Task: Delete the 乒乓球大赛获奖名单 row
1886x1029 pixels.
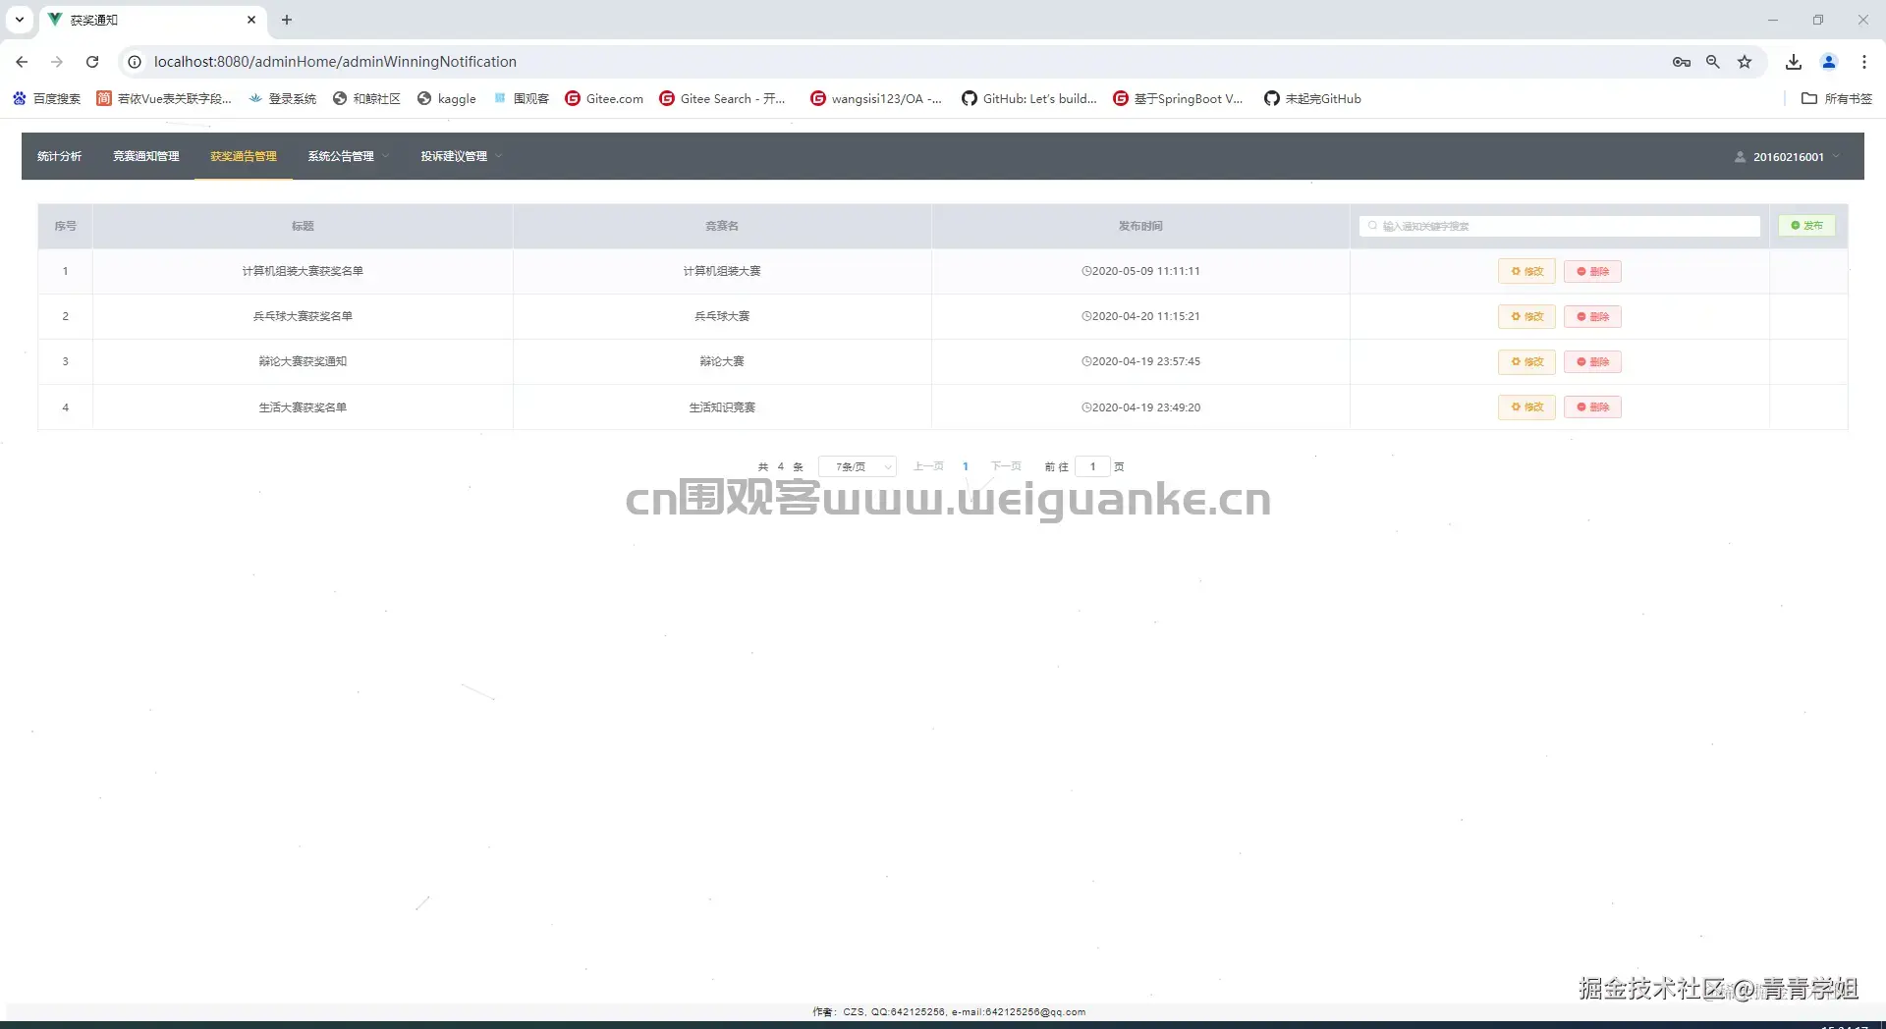Action: (1592, 316)
